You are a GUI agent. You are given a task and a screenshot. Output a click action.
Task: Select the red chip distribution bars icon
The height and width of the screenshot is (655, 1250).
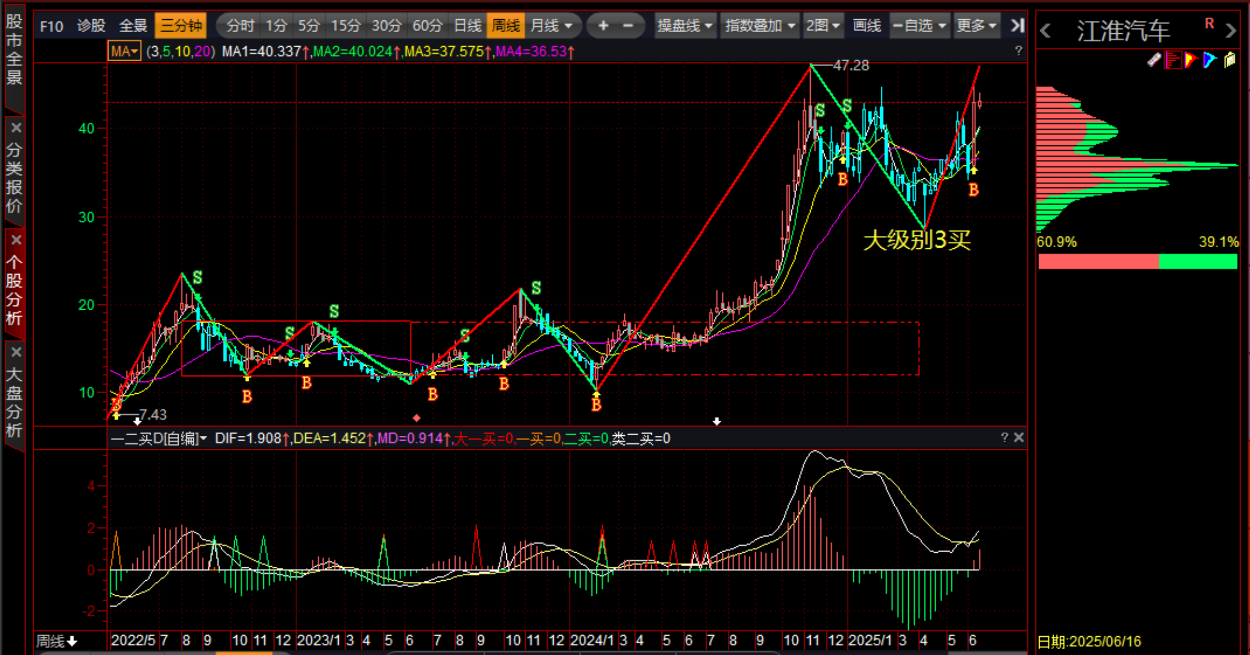pyautogui.click(x=1172, y=60)
